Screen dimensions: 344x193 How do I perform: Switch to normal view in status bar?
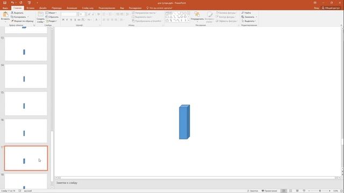point(284,191)
